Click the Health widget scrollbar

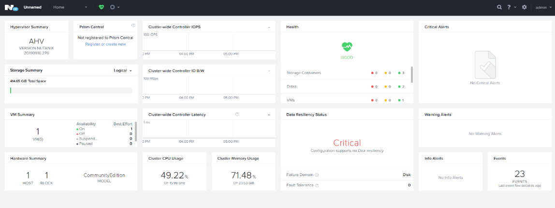coord(412,74)
